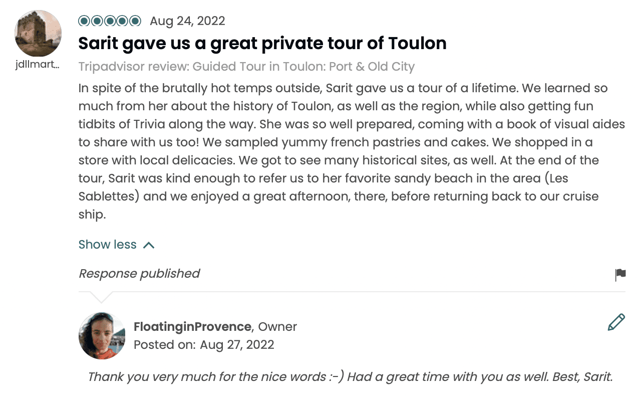Screen dimensions: 638x396
Task: Report the review with the flag icon
Action: (x=620, y=274)
